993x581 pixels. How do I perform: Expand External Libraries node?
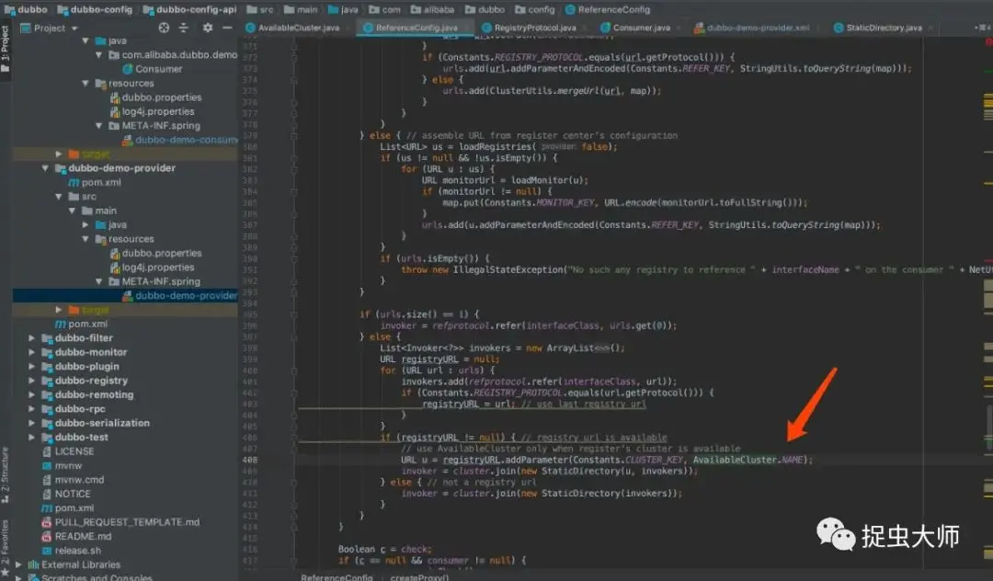18,564
